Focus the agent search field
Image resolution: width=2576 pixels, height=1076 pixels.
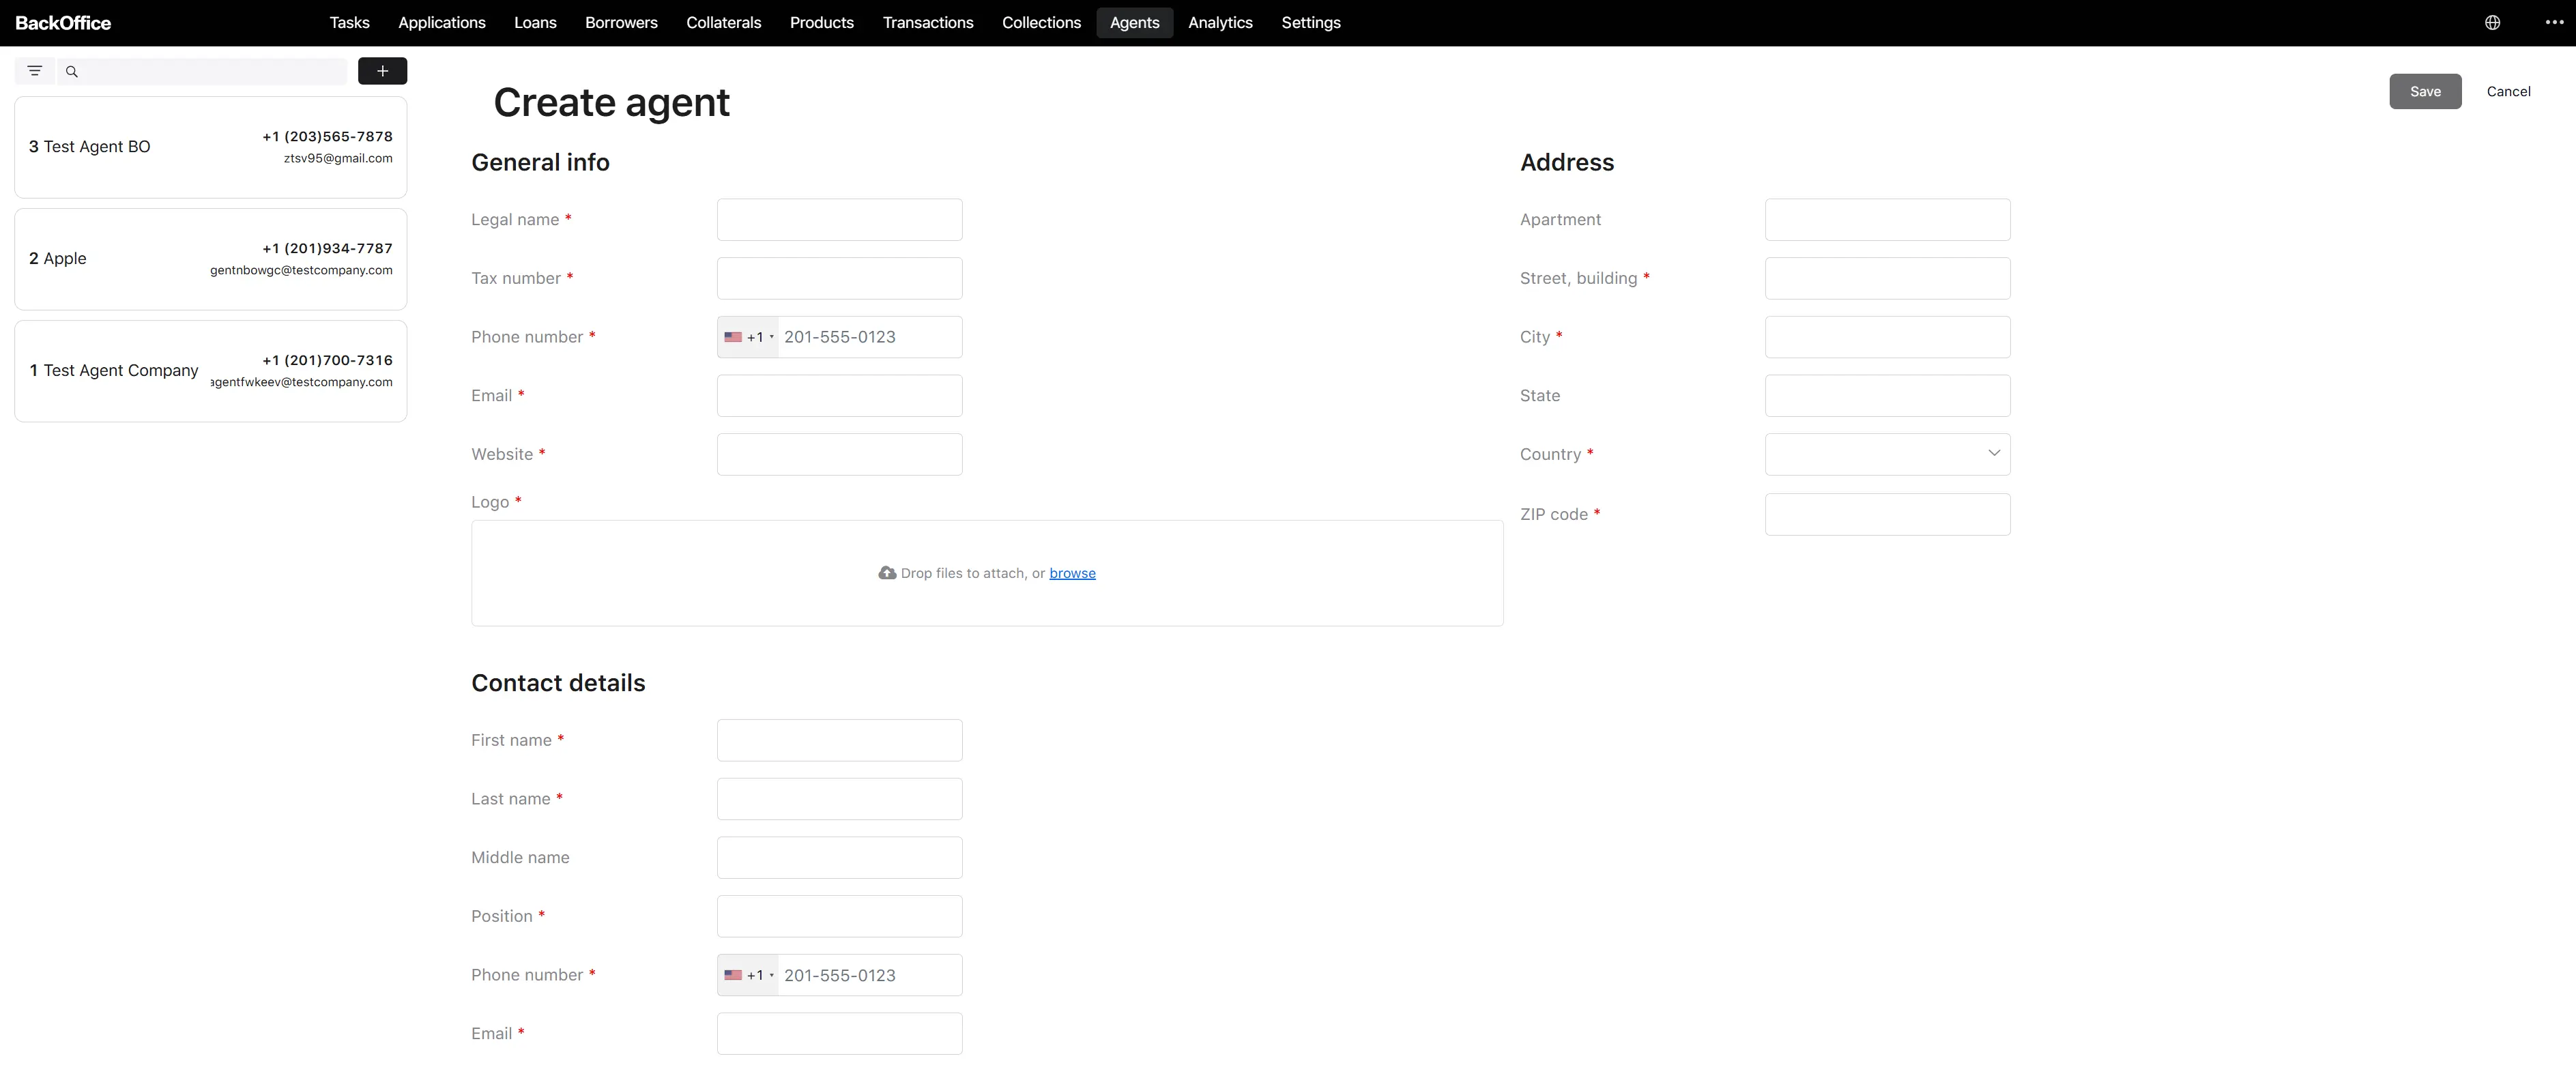pos(203,71)
